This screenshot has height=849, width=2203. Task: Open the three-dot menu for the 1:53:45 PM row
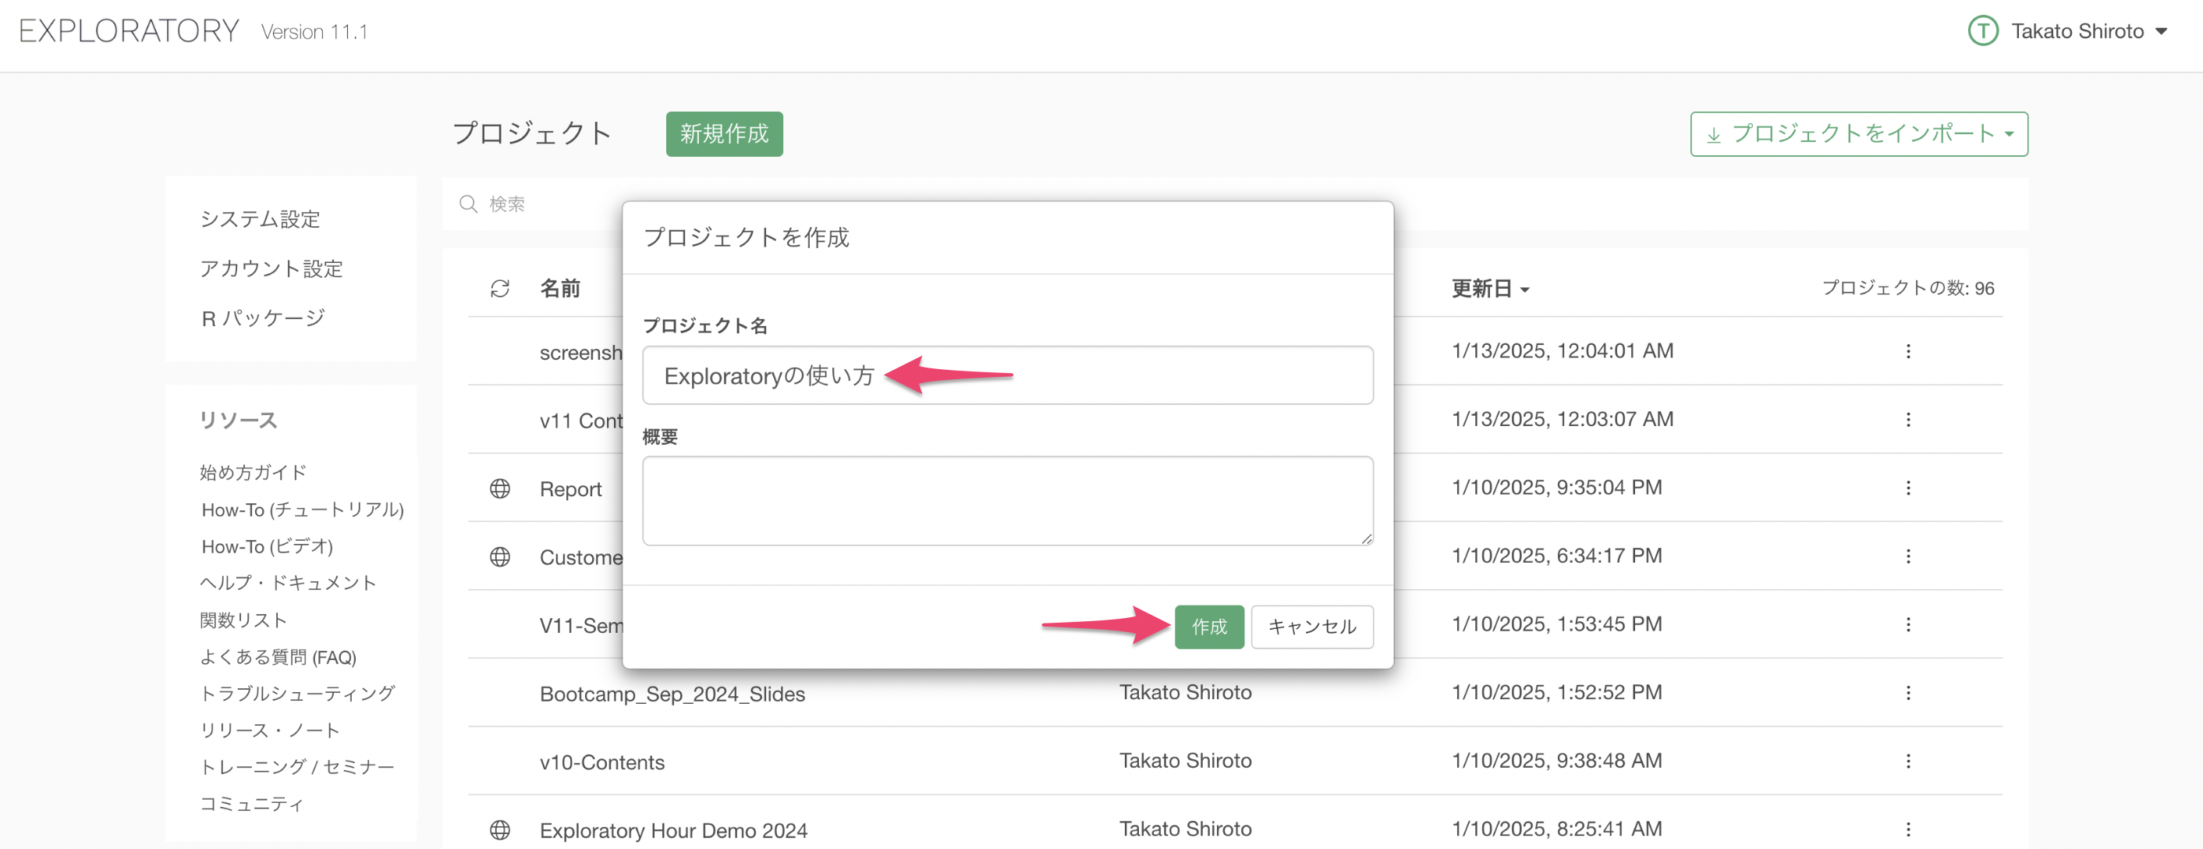click(1908, 625)
